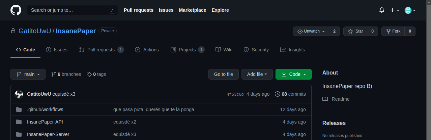This screenshot has height=140, width=431.
Task: View the watchers count 2
Action: coord(334,31)
